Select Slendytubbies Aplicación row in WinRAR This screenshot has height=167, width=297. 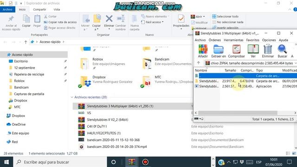pos(245,86)
